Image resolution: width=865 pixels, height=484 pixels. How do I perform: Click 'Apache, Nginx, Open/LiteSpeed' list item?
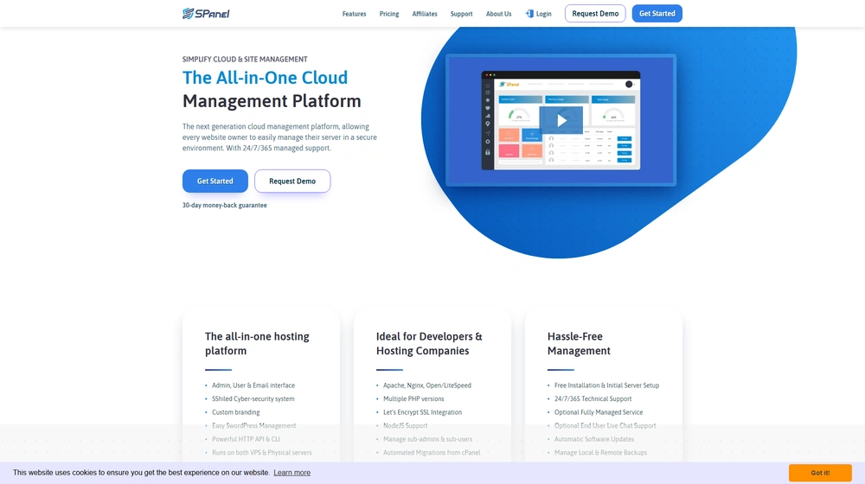[x=427, y=385]
